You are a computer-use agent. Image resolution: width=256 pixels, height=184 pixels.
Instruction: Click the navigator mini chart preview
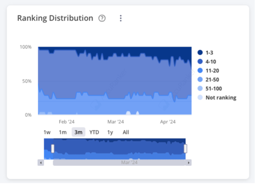(118, 148)
